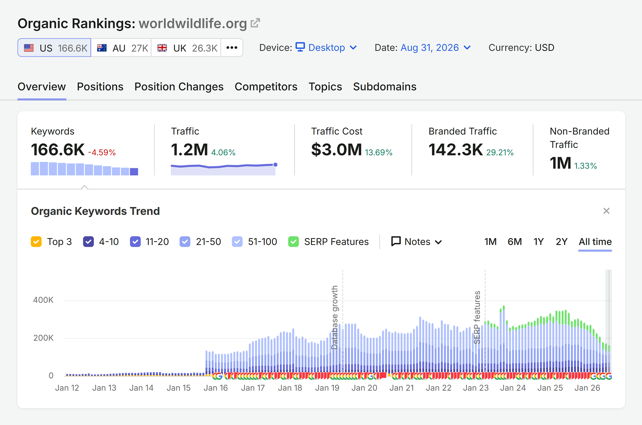The image size is (642, 425).
Task: Click the worldwildlife.org domain title
Action: point(193,23)
